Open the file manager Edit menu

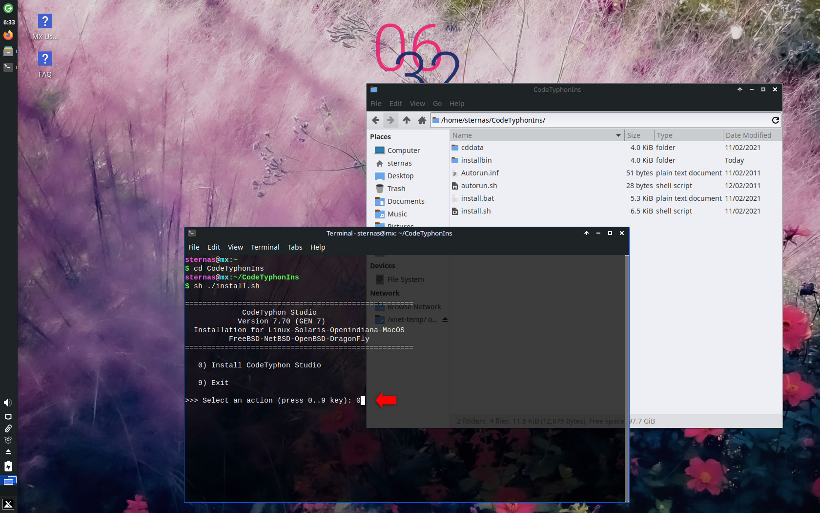click(x=395, y=104)
